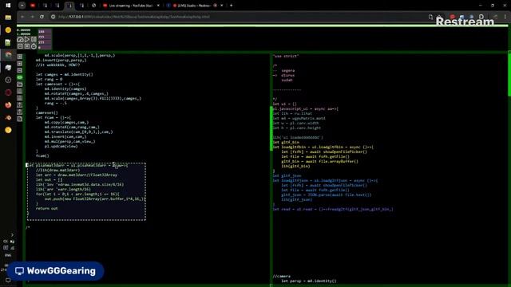Close the (LIVE) Studio Restream tab
511x287 pixels.
tap(222, 6)
